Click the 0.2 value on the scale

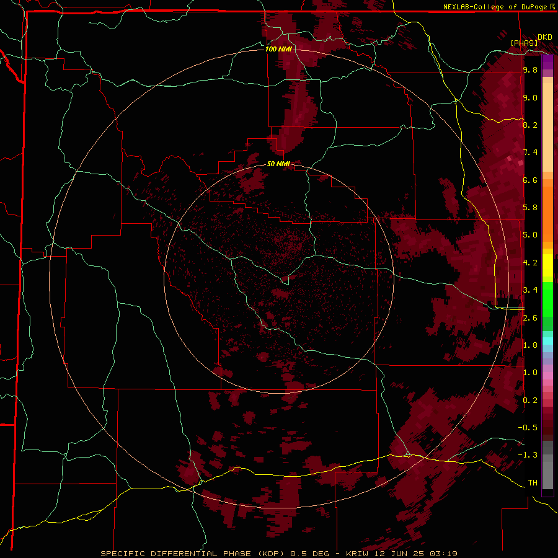pos(530,401)
